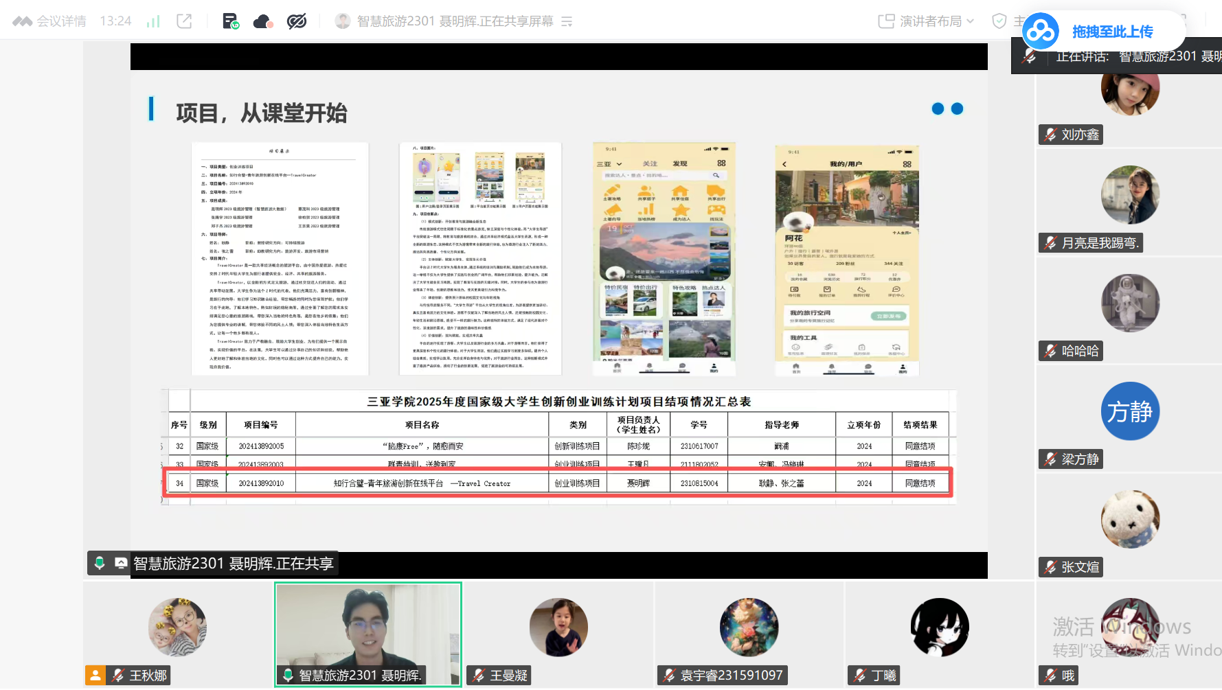
Task: Click the security shield icon
Action: [x=999, y=21]
